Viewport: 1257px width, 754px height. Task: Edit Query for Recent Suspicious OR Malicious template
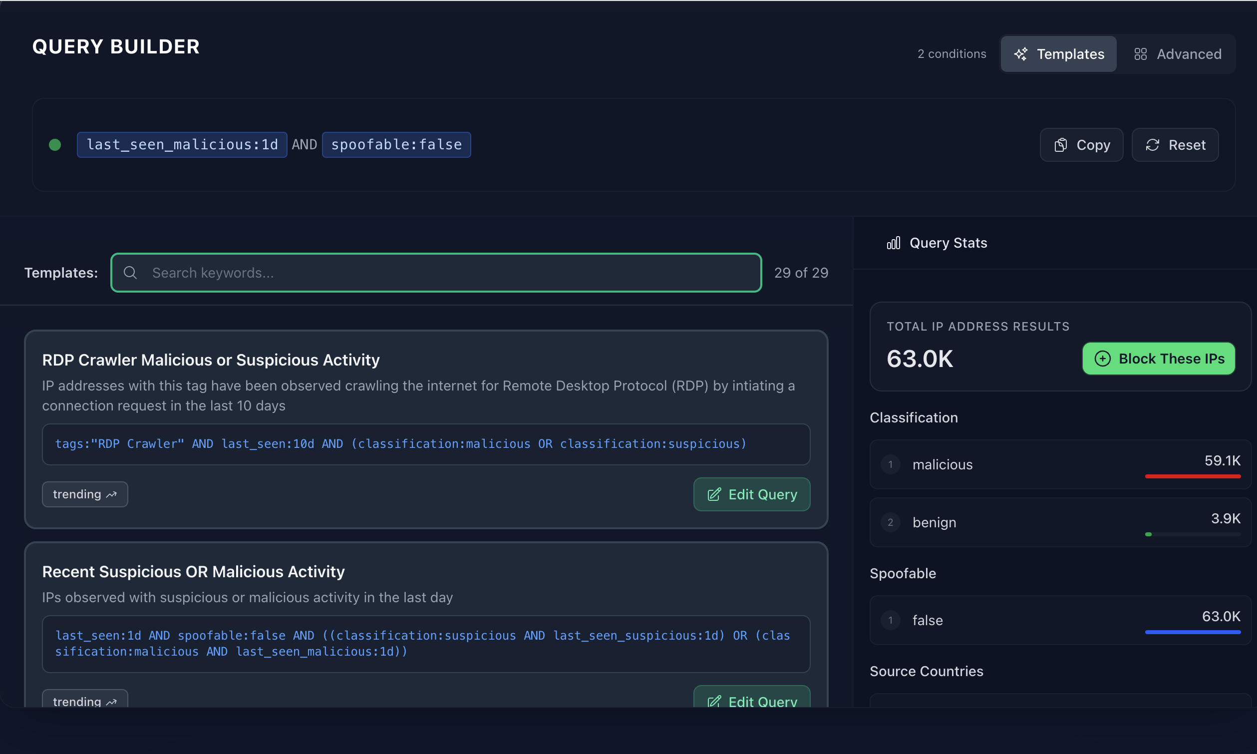752,697
